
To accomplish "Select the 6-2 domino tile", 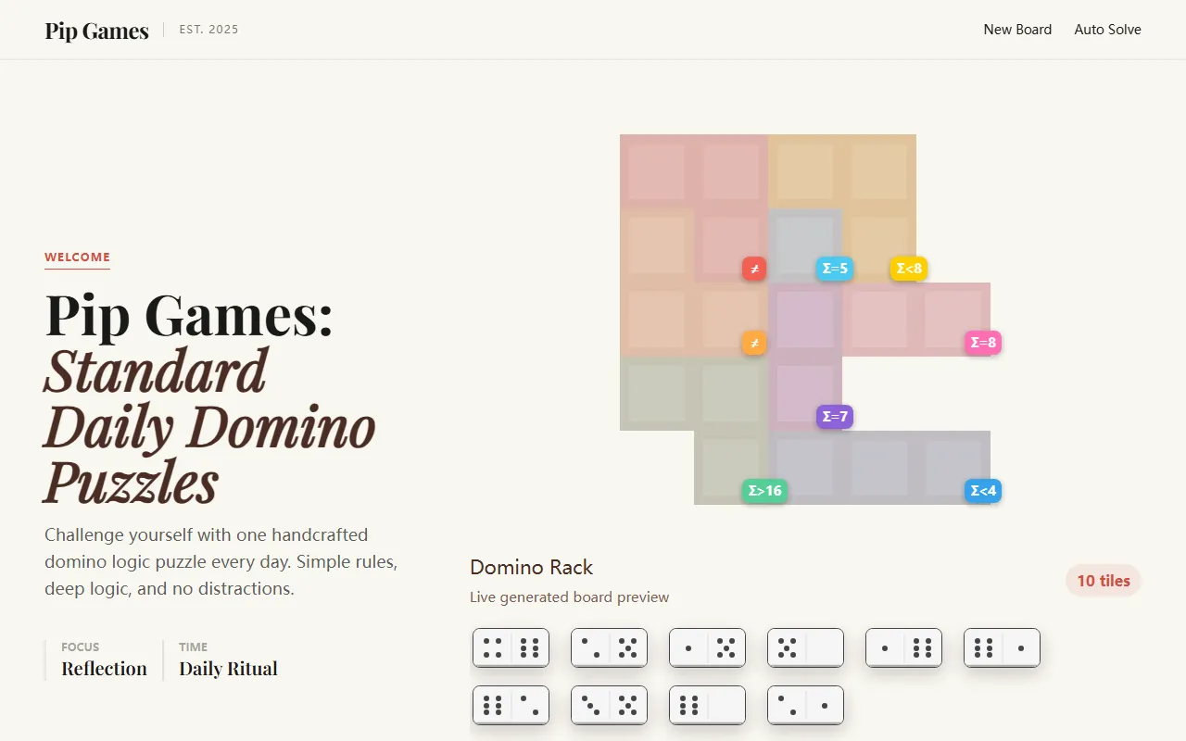I will click(x=511, y=705).
